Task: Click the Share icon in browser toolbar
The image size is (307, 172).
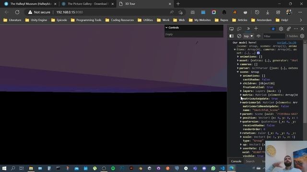Action: 278,12
